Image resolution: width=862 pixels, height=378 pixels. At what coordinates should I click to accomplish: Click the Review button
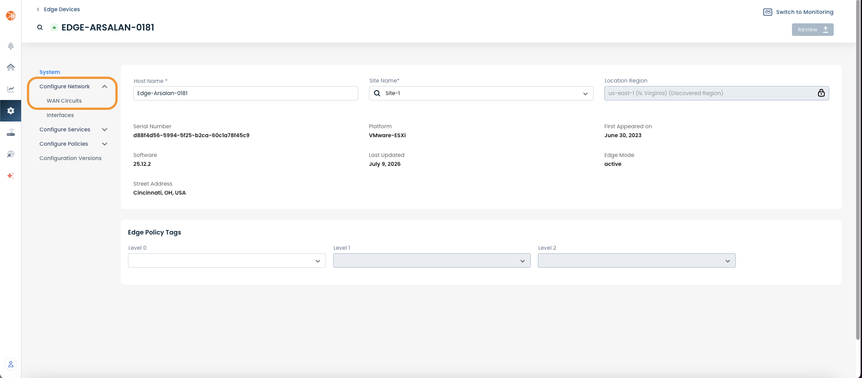point(813,30)
